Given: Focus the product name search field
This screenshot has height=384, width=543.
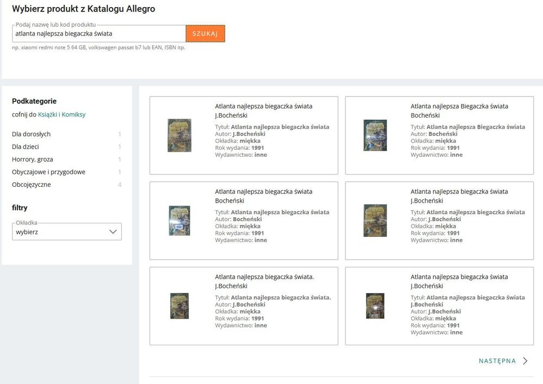Looking at the screenshot, I should 99,34.
